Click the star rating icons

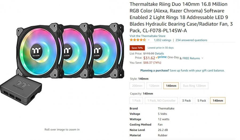[138, 40]
